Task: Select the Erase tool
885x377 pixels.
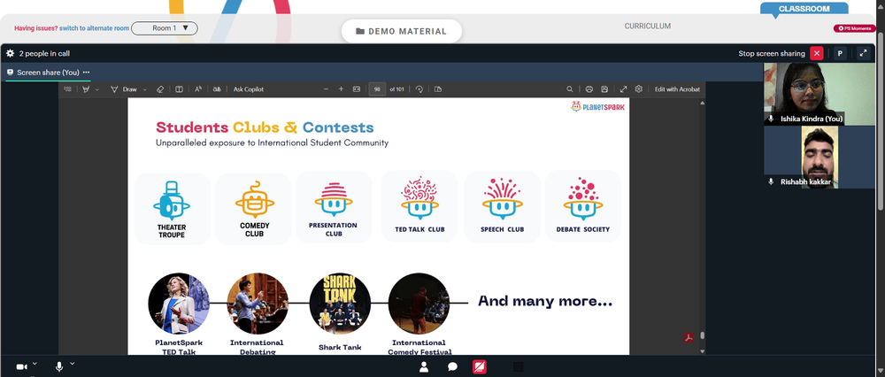Action: (159, 89)
